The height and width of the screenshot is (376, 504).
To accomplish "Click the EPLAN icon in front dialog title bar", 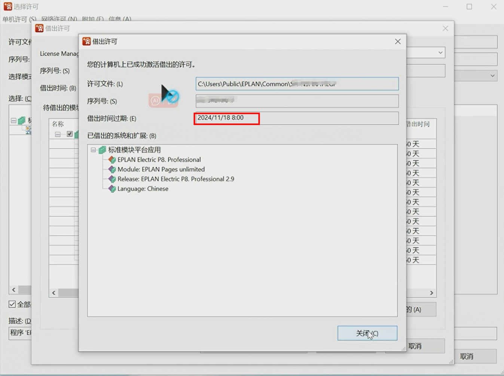I will [86, 41].
